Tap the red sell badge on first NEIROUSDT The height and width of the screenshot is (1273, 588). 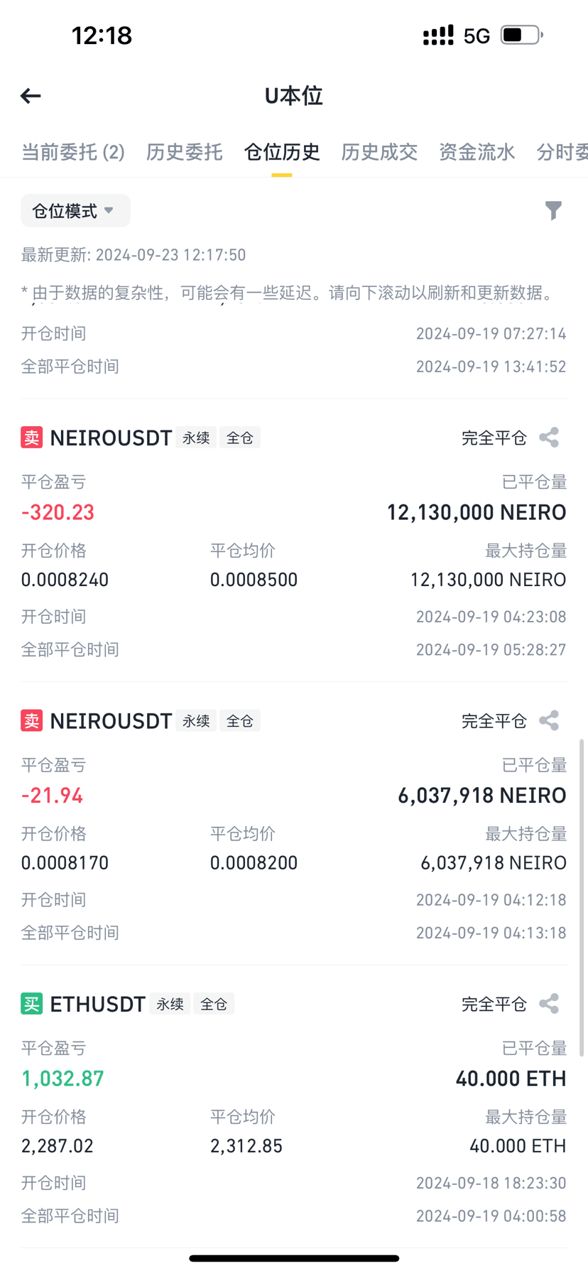pyautogui.click(x=32, y=438)
